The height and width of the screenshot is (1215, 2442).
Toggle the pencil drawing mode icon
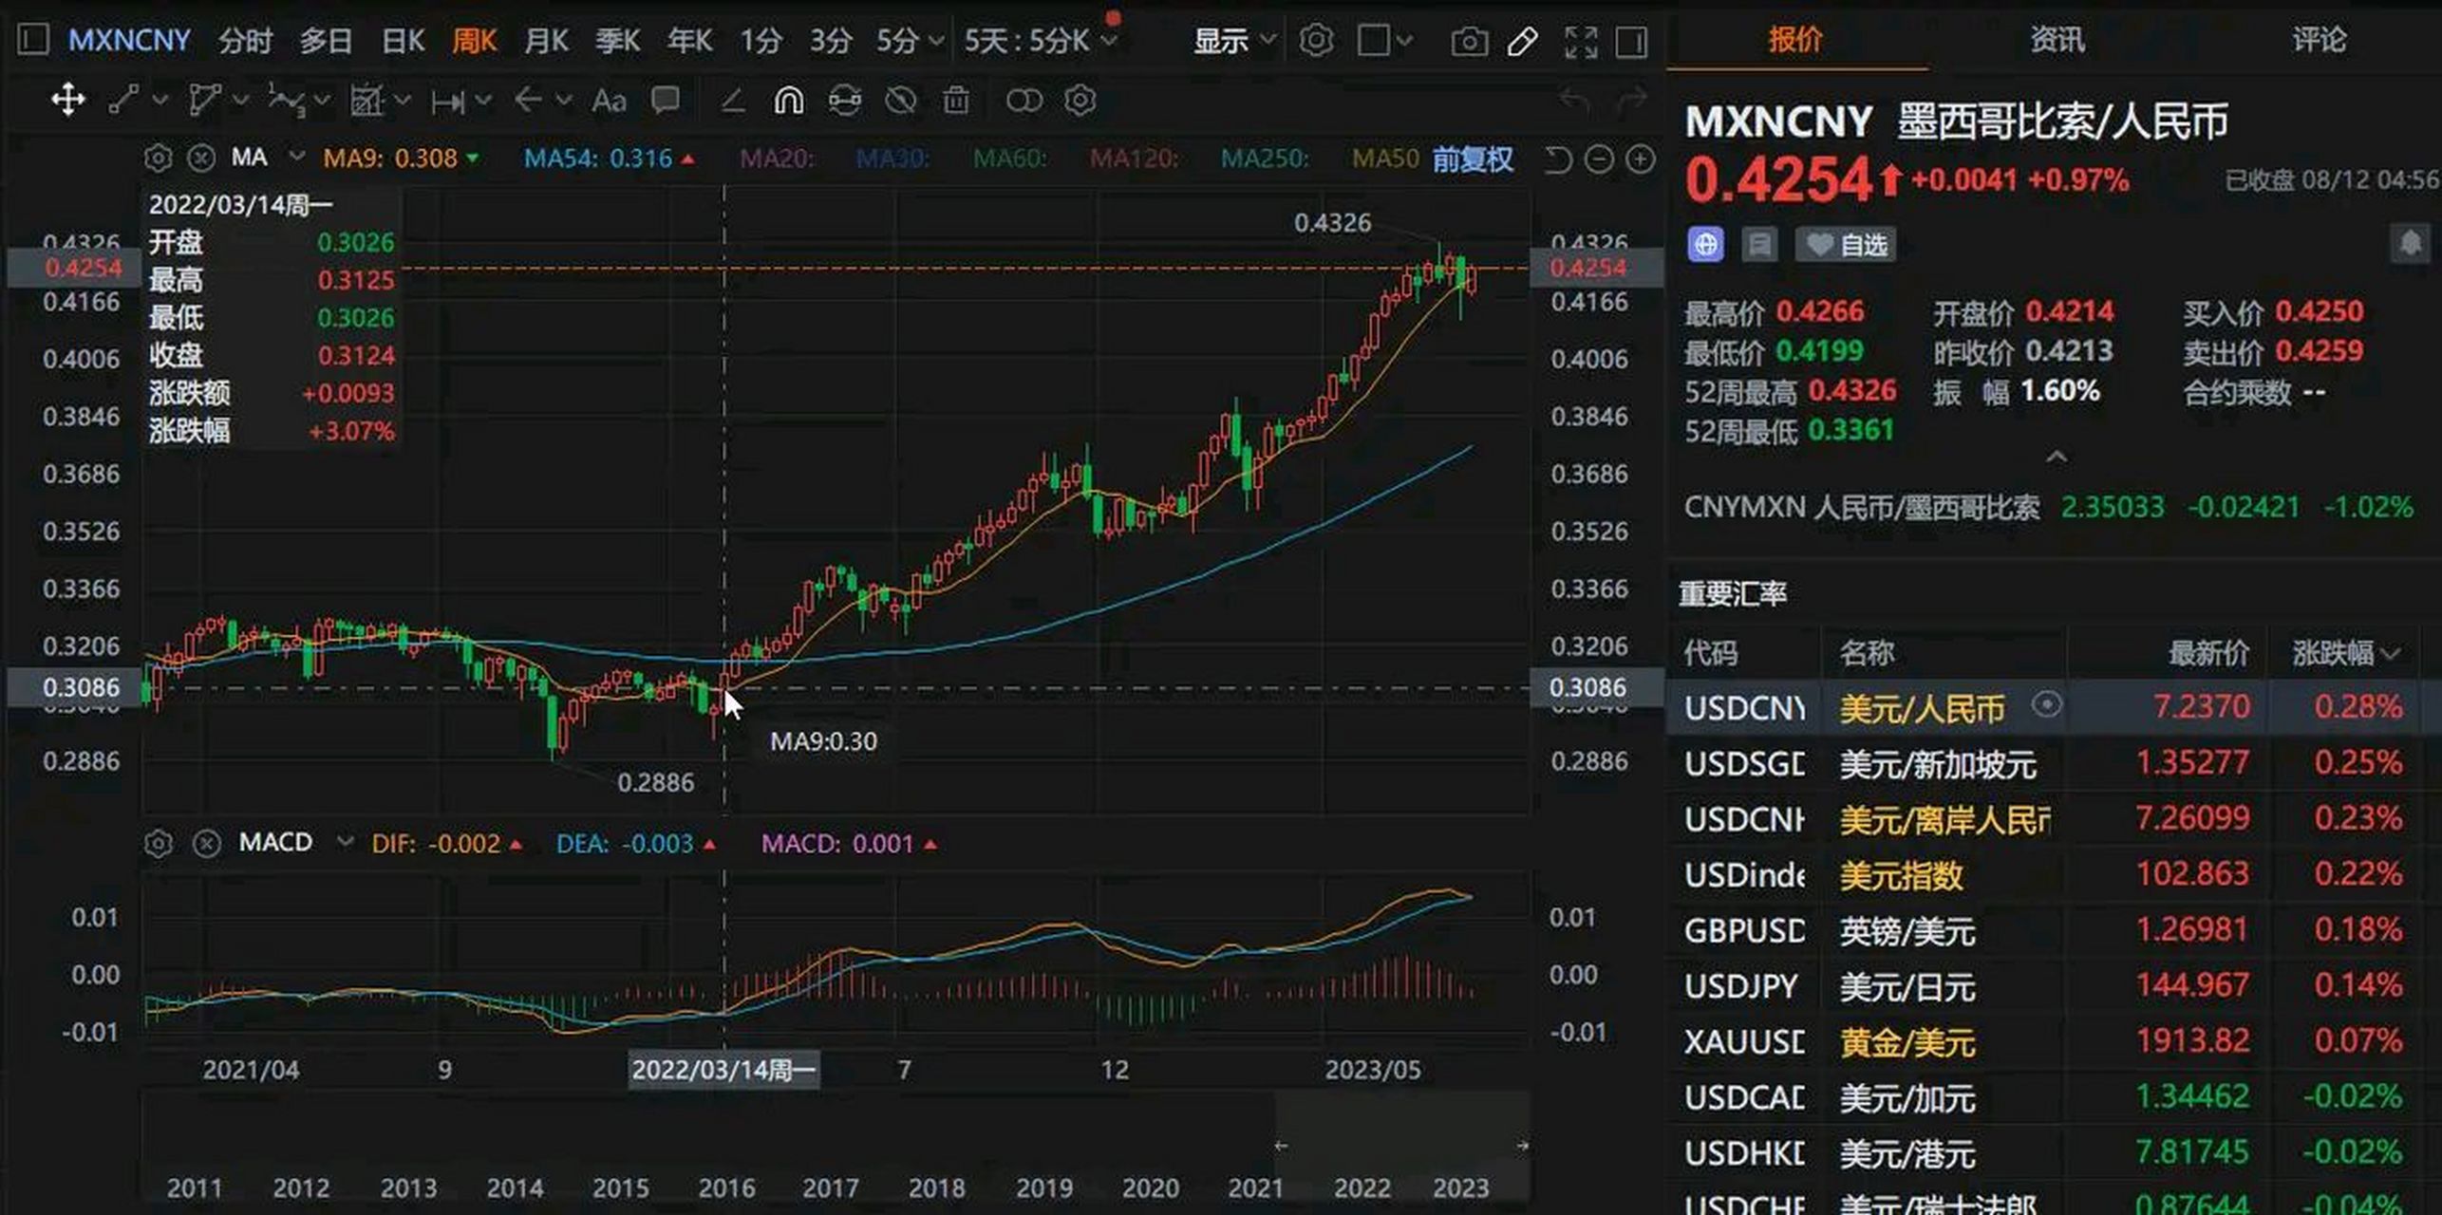click(1522, 41)
